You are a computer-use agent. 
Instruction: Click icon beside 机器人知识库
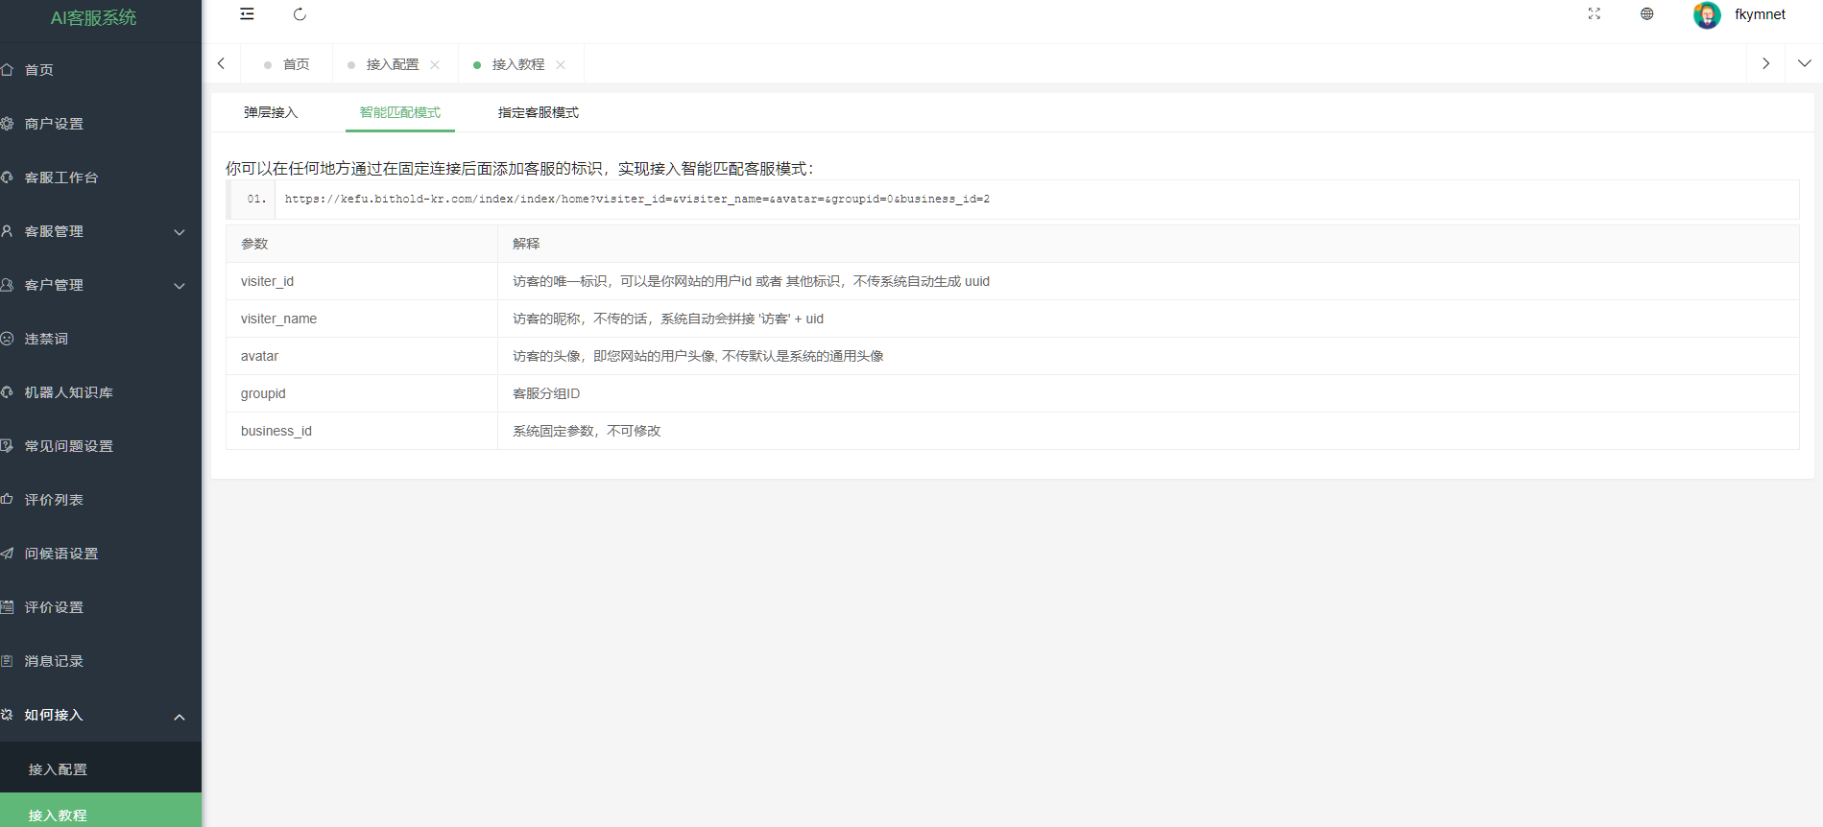(x=7, y=392)
